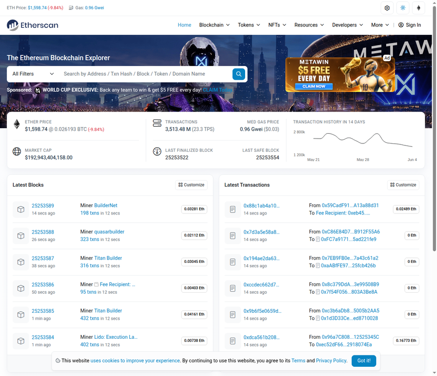Screen dimensions: 437x376
Task: Open site settings gear icon
Action: pyautogui.click(x=387, y=8)
